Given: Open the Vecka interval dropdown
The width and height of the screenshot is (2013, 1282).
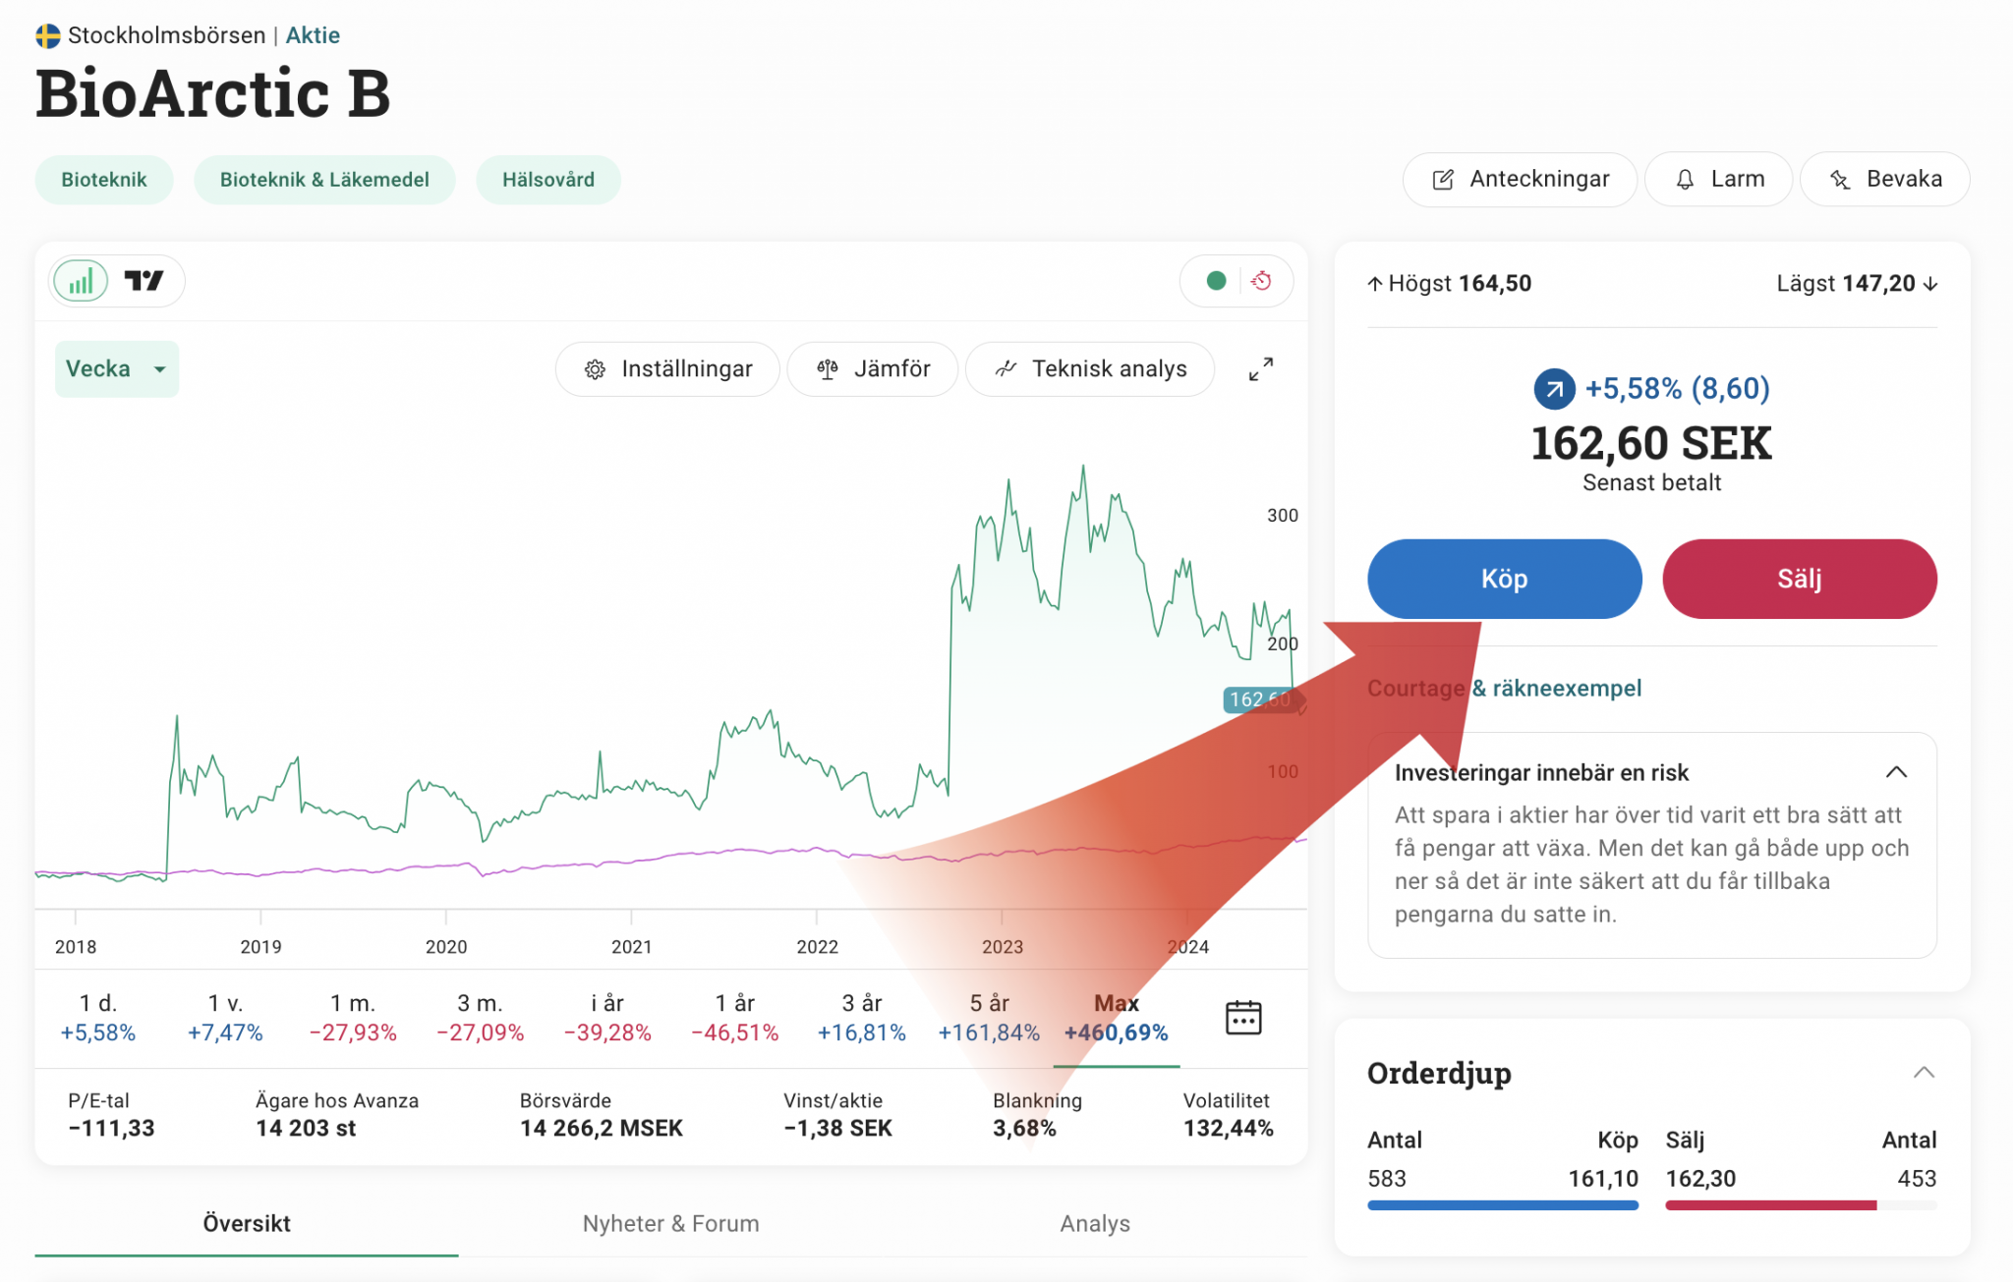Looking at the screenshot, I should point(116,369).
